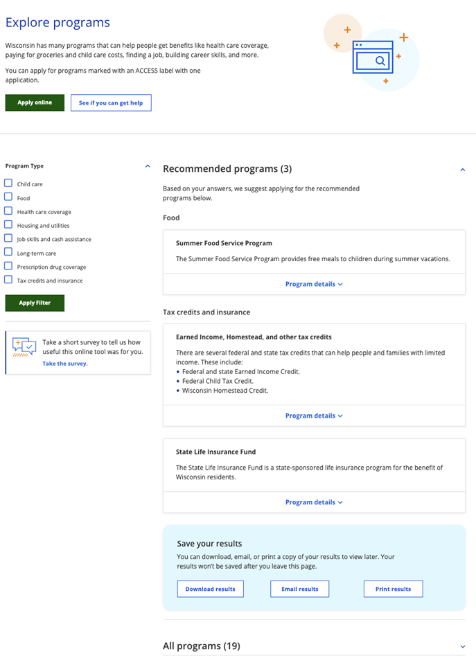Image resolution: width=476 pixels, height=665 pixels.
Task: Open See if you can get help
Action: (x=111, y=103)
